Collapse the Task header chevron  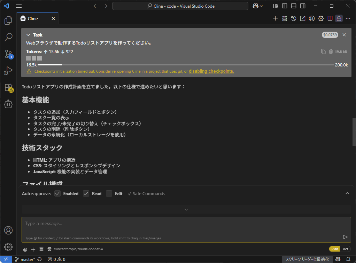click(29, 35)
